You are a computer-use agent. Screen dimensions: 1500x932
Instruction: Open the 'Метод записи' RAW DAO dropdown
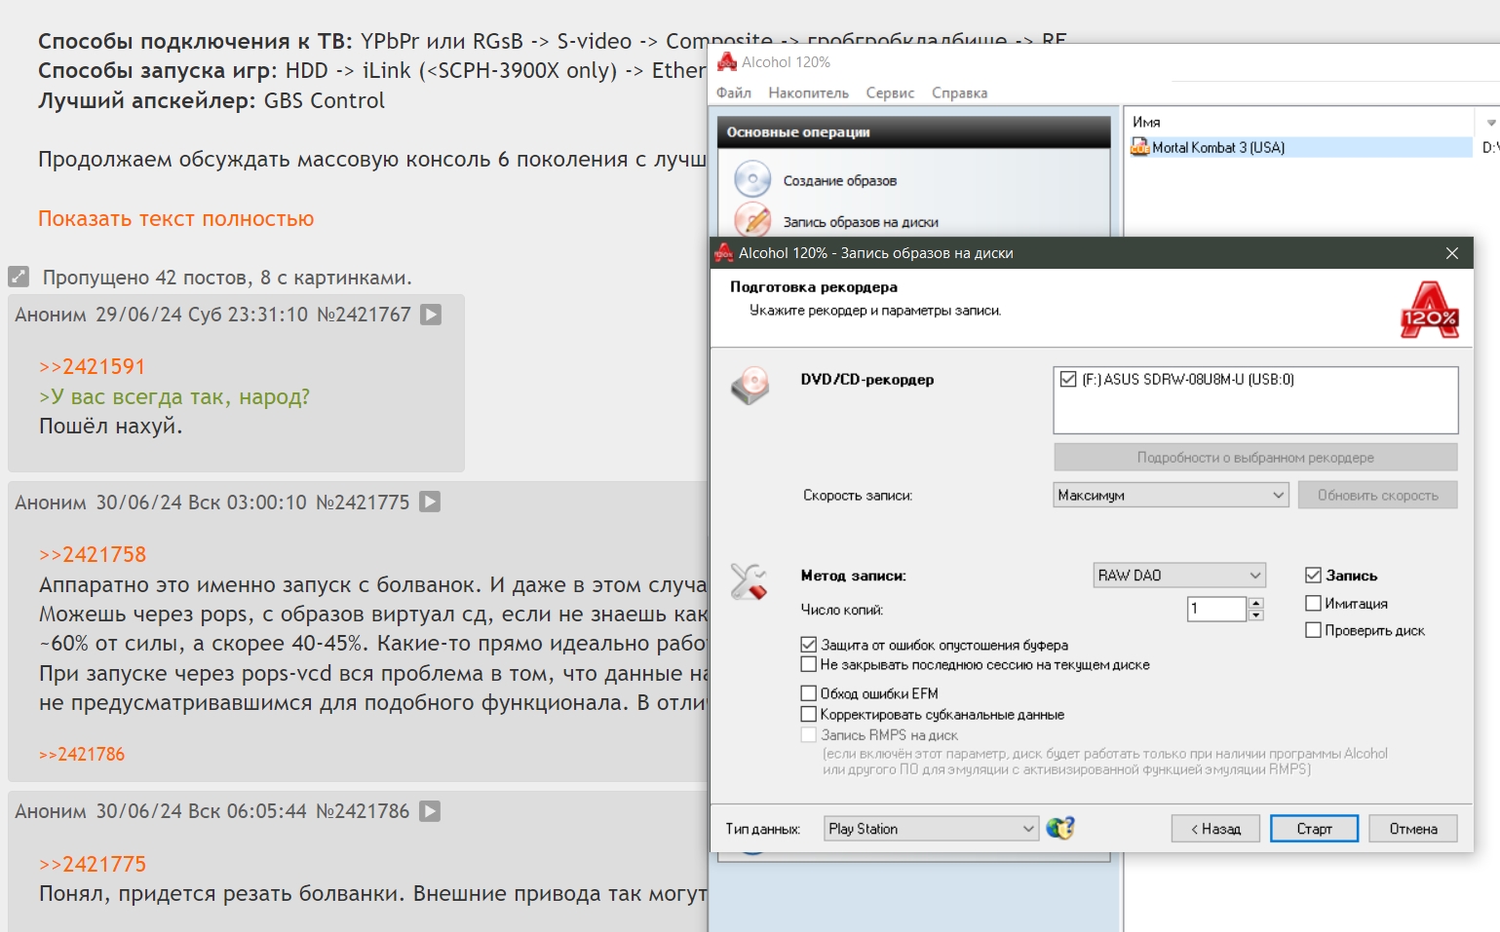click(1179, 576)
